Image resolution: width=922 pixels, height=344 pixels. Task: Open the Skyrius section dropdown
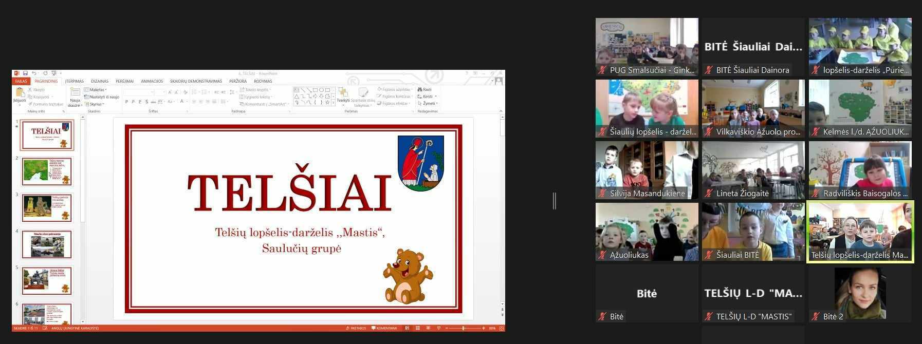click(x=95, y=104)
